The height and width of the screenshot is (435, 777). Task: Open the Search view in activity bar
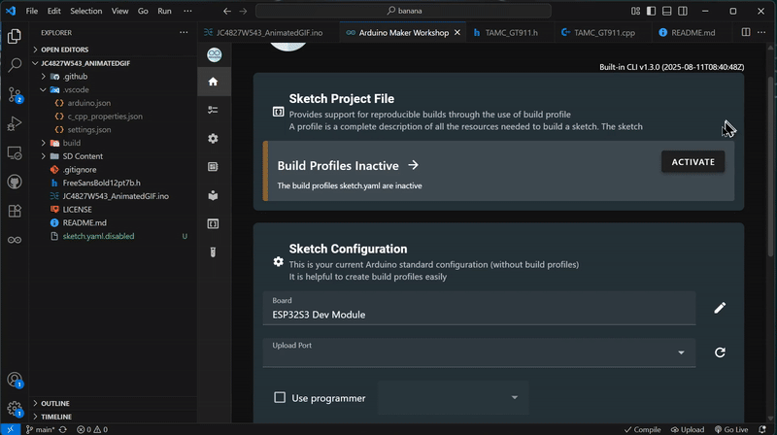click(x=15, y=65)
